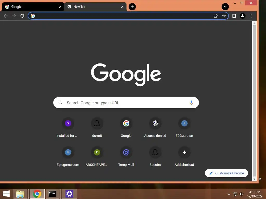Click the Chrome taskbar icon

(x=37, y=194)
